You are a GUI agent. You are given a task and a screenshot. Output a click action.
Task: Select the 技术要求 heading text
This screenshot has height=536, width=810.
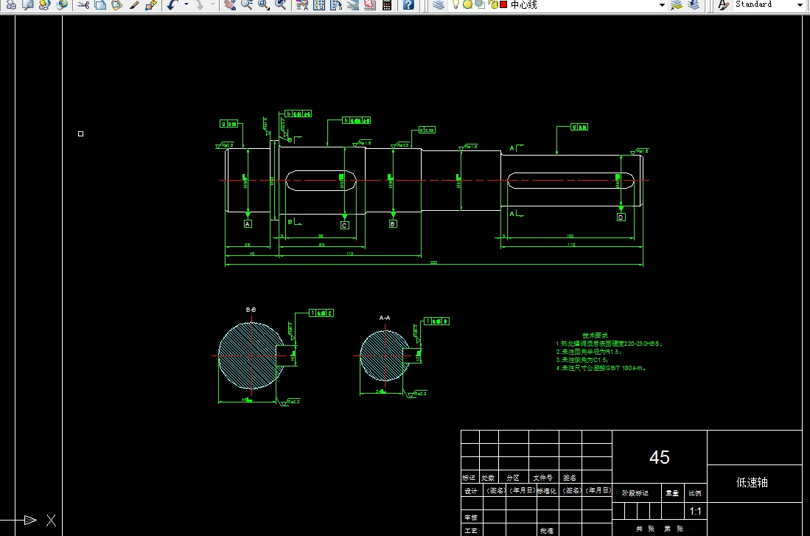[595, 335]
